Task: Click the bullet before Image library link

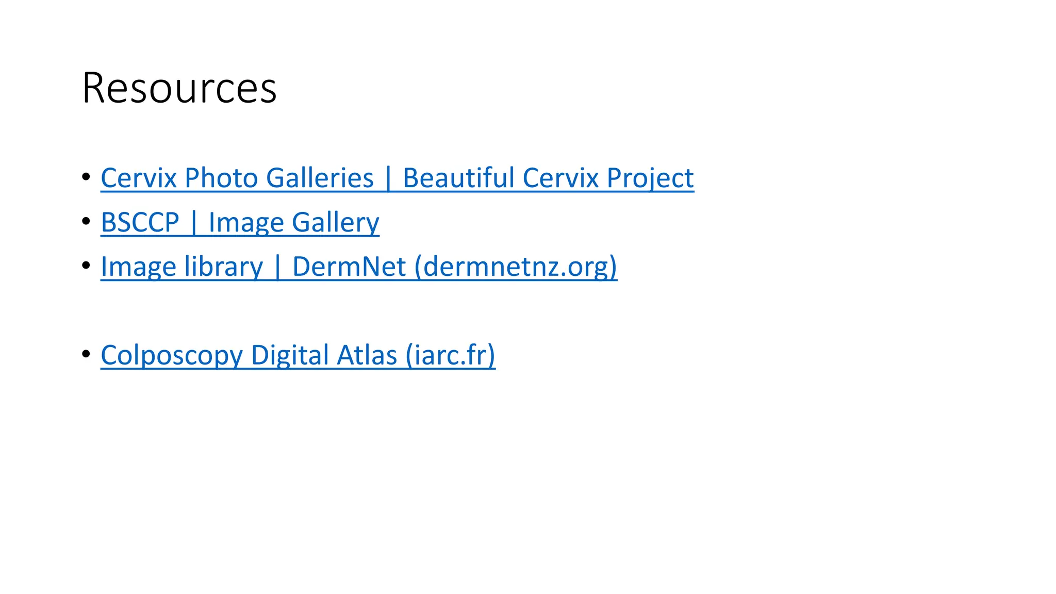Action: pyautogui.click(x=86, y=266)
